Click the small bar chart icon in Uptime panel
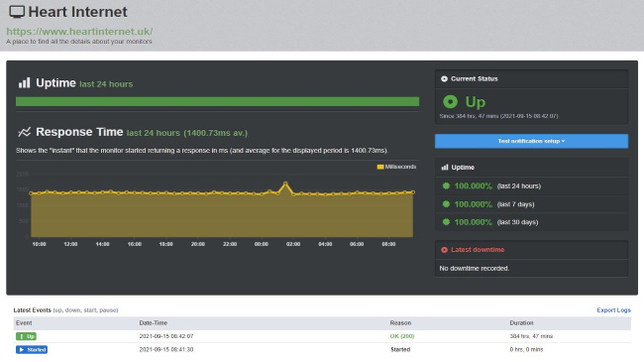Image resolution: width=644 pixels, height=362 pixels. pyautogui.click(x=445, y=167)
